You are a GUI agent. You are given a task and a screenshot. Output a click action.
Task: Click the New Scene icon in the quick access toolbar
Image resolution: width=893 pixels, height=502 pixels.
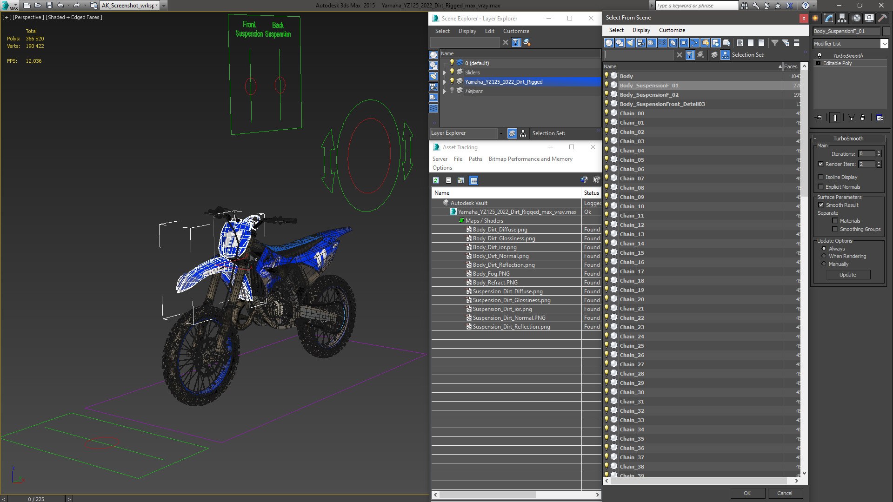coord(27,6)
